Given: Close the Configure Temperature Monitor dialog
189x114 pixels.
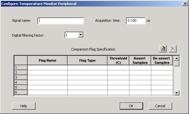Looking at the screenshot, I should point(185,4).
